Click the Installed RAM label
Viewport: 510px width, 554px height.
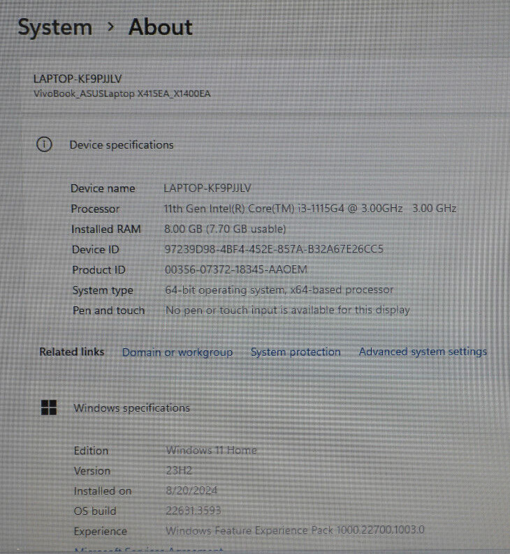click(x=106, y=230)
